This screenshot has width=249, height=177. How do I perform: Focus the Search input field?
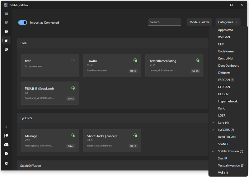click(x=164, y=22)
